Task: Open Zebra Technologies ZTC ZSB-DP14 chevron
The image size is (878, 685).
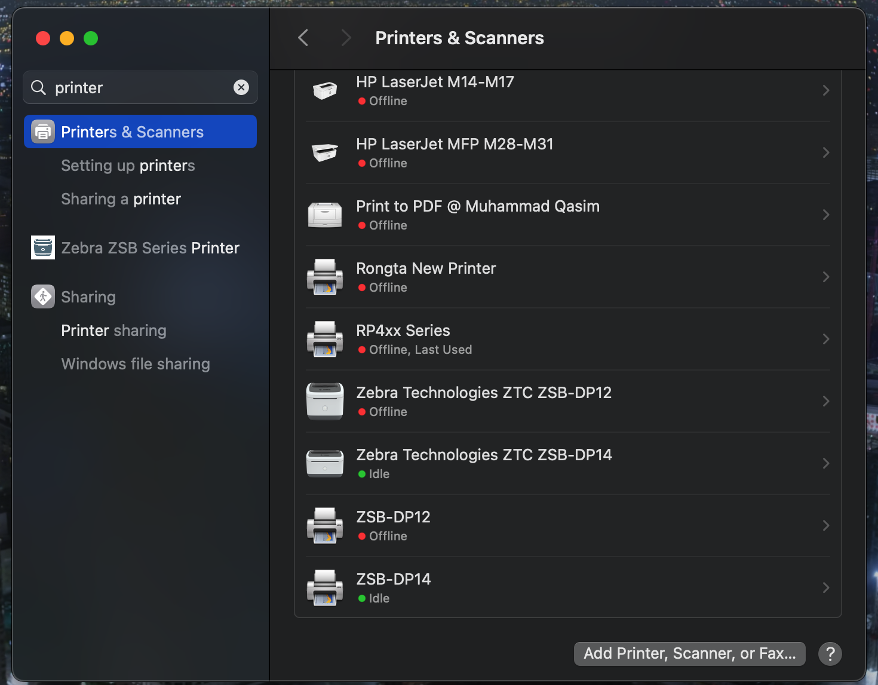Action: click(826, 463)
